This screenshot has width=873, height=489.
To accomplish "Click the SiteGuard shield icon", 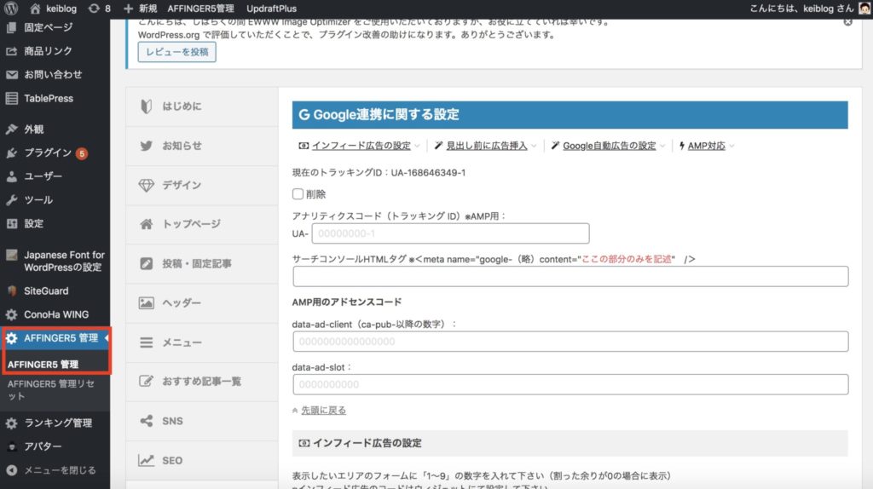I will point(12,291).
